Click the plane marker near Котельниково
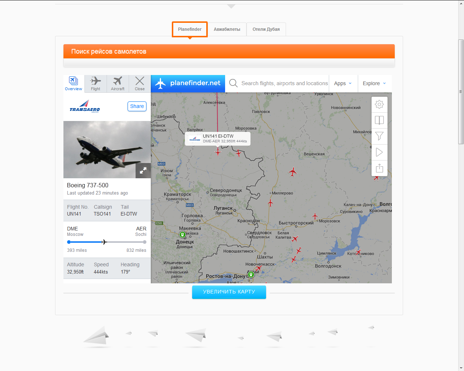The height and width of the screenshot is (371, 464). point(359,252)
